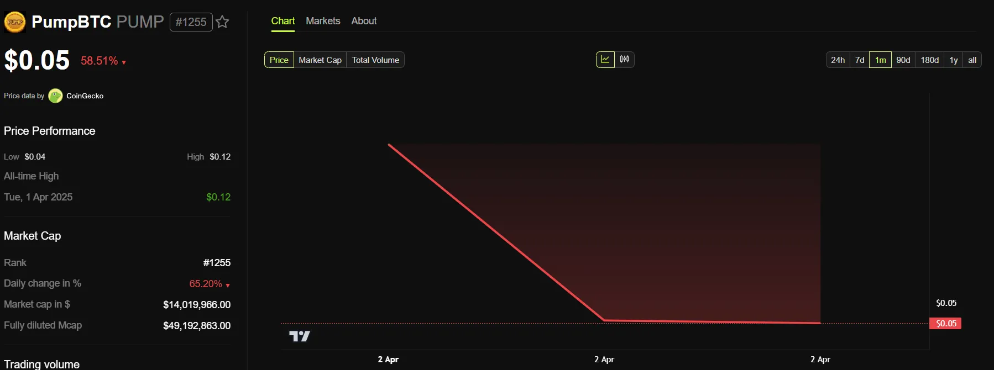Set chart range to 90d
The height and width of the screenshot is (370, 994).
point(903,60)
